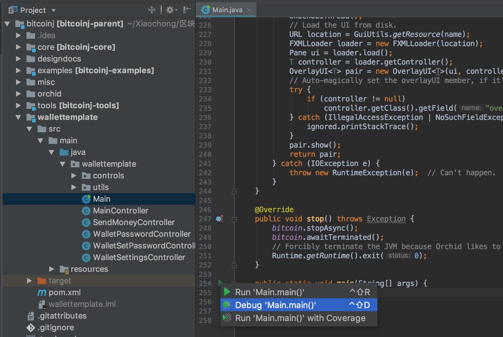
Task: Collapse the src folder
Action: click(29, 129)
